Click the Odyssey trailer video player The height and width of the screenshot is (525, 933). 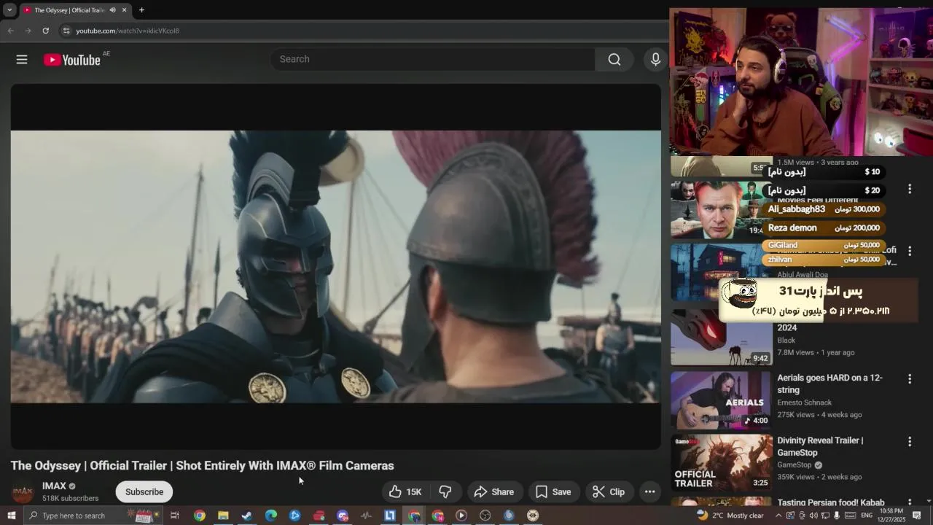point(336,266)
